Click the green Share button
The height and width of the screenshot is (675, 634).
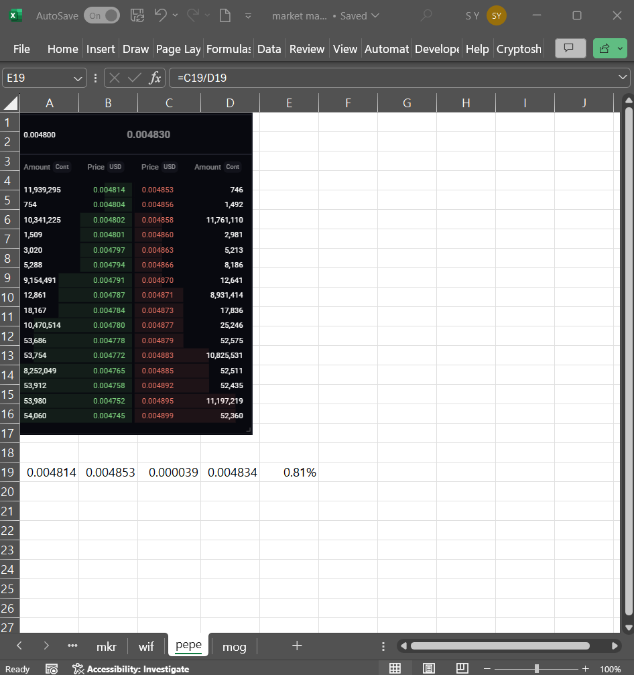(x=604, y=48)
